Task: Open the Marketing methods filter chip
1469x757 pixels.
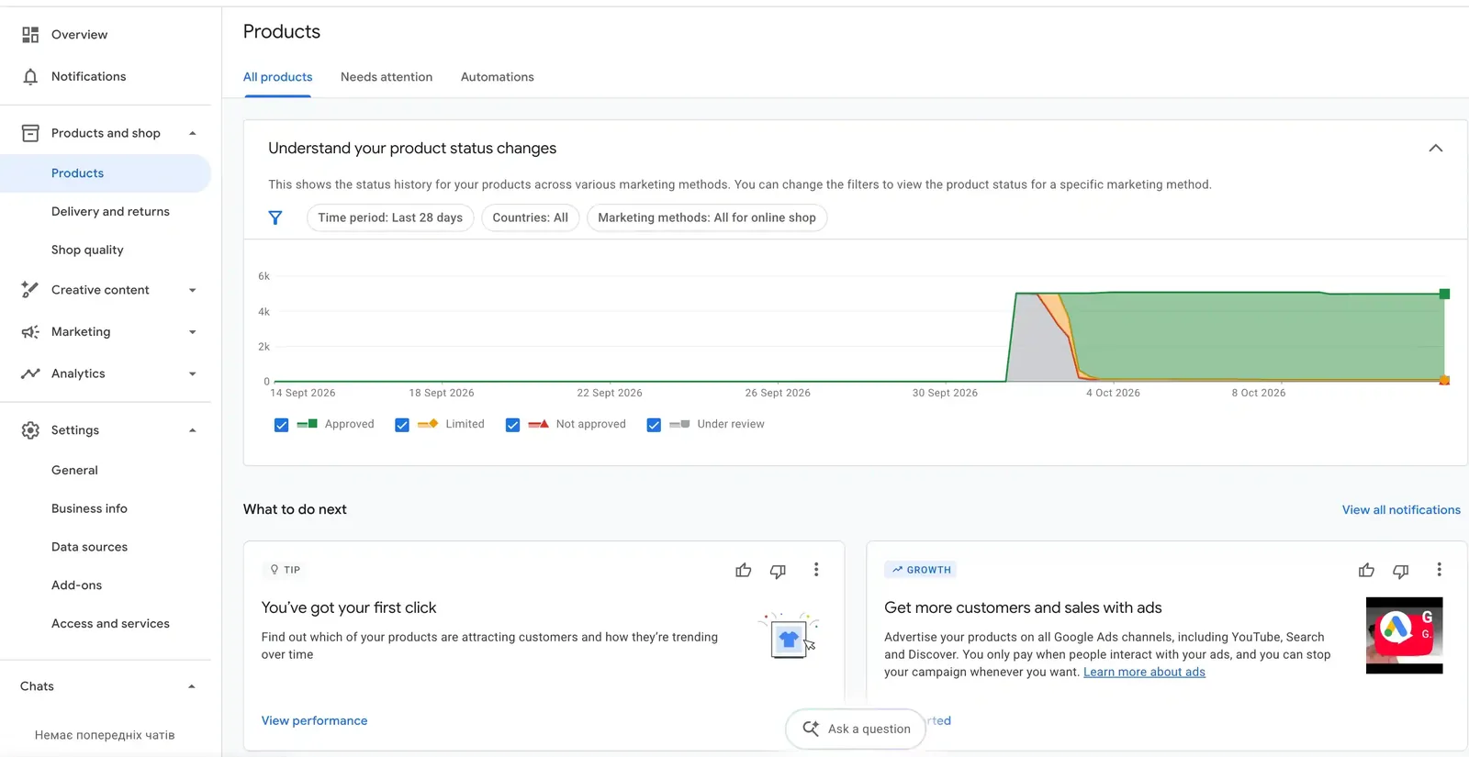Action: pyautogui.click(x=707, y=217)
